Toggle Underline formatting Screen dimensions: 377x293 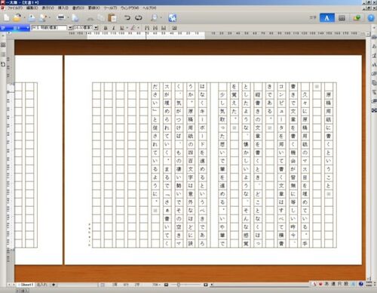tap(122, 28)
